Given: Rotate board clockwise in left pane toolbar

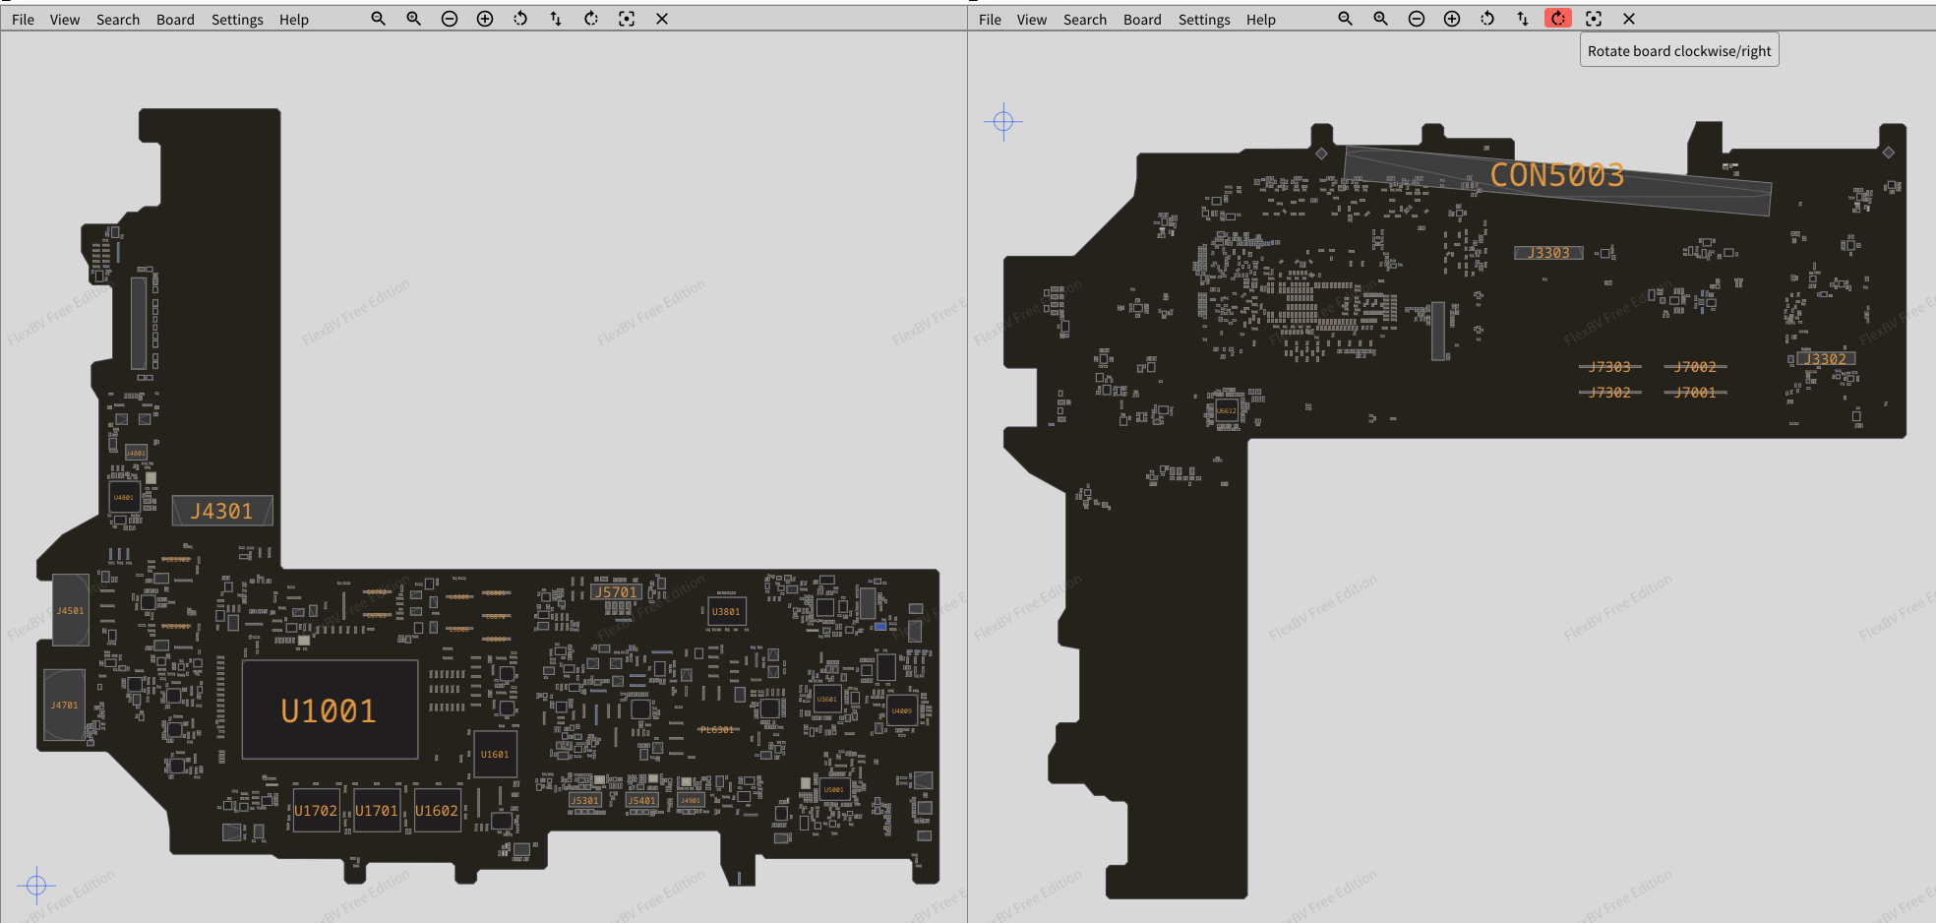Looking at the screenshot, I should click(591, 19).
